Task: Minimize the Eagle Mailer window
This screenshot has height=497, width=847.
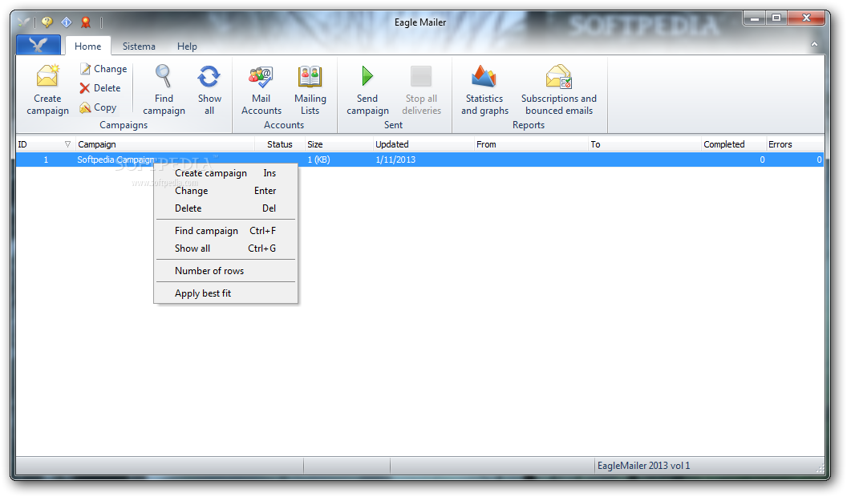Action: point(755,18)
